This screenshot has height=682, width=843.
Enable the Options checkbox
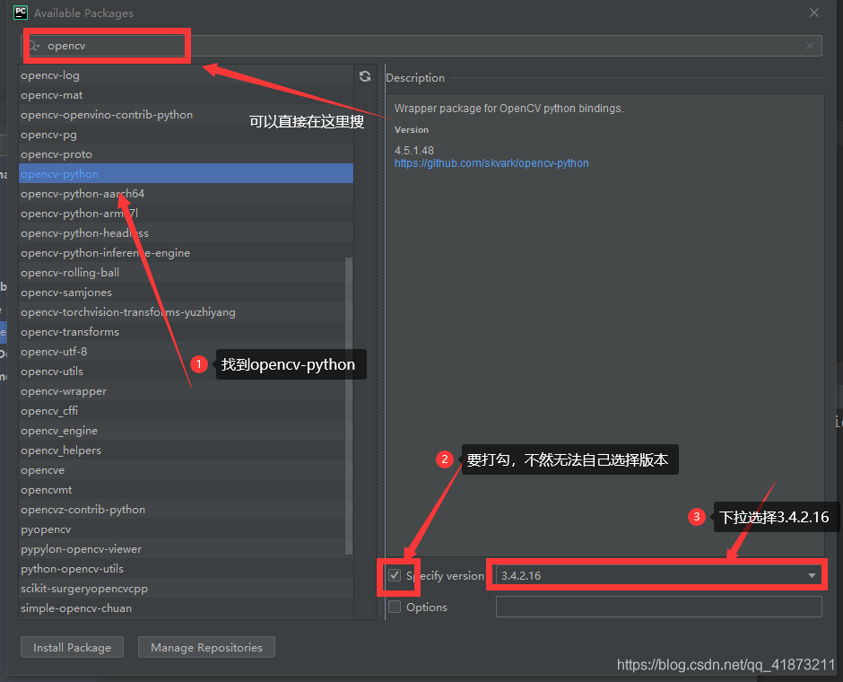395,607
